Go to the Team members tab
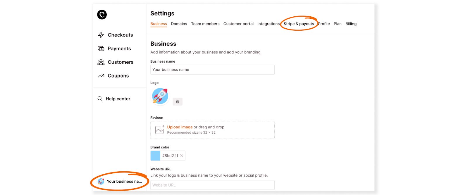Image resolution: width=468 pixels, height=195 pixels. click(205, 24)
